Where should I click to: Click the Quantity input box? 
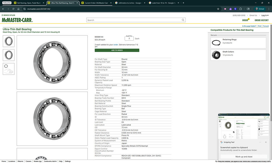[129, 38]
